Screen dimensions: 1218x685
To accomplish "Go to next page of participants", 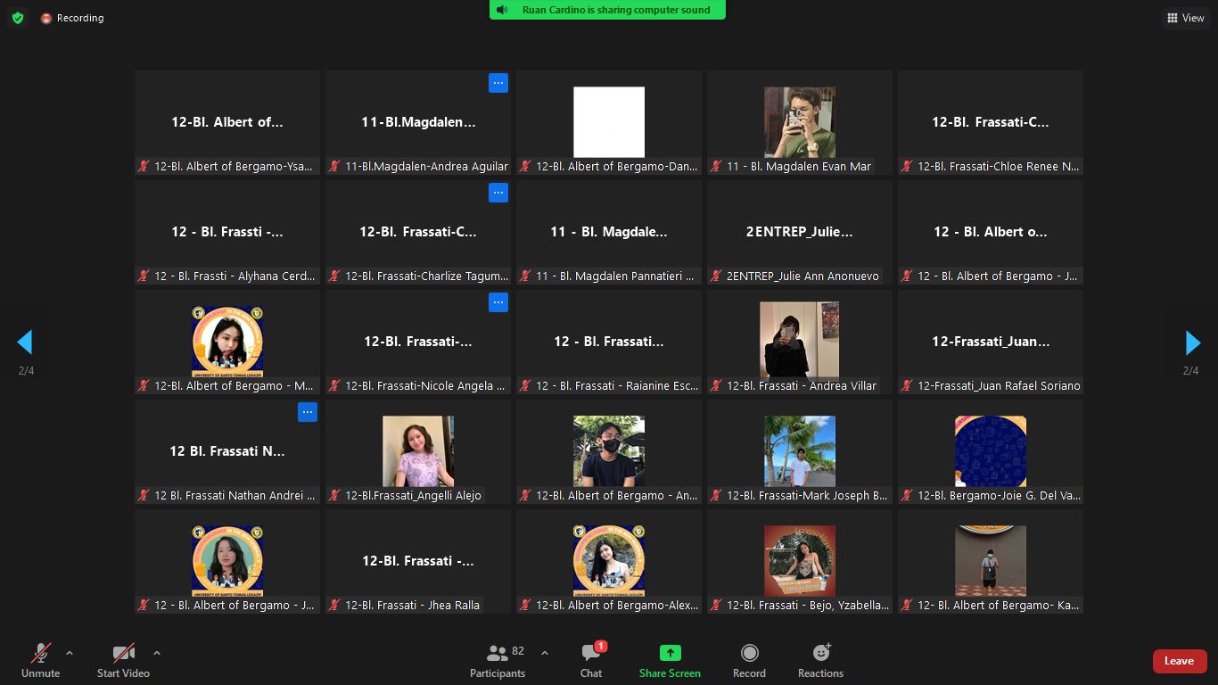I will click(x=1192, y=342).
